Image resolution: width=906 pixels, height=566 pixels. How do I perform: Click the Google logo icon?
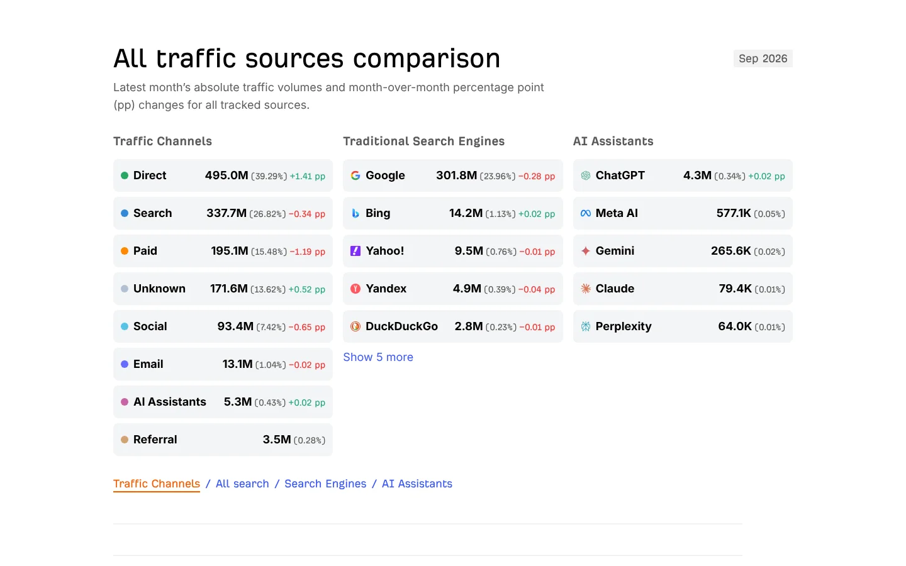[x=355, y=175]
